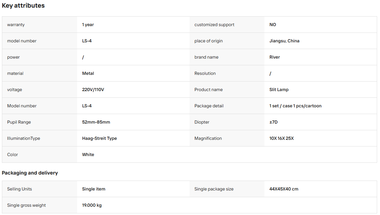Viewport: 380px width, 215px height.
Task: Select the place of origin Jiangsu, China
Action: (x=284, y=41)
